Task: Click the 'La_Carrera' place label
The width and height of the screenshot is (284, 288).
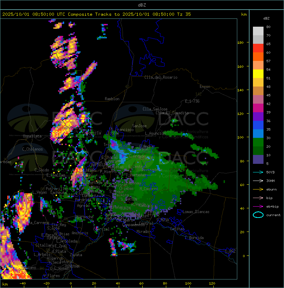Action: pos(39,223)
